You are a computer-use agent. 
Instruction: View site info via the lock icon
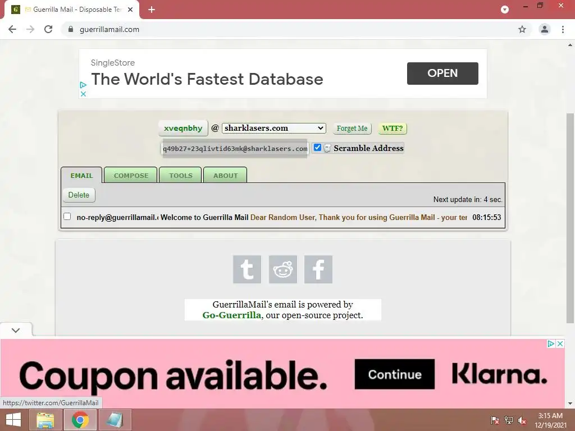(71, 29)
